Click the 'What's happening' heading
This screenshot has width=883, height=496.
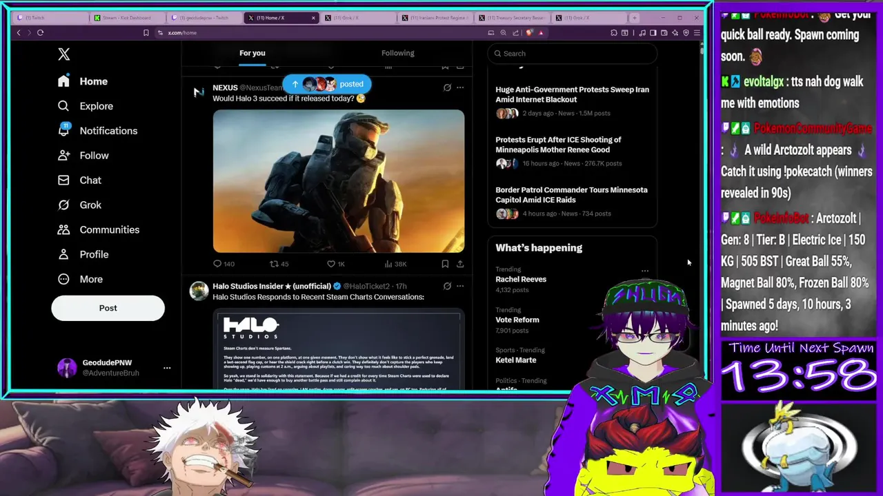point(539,248)
